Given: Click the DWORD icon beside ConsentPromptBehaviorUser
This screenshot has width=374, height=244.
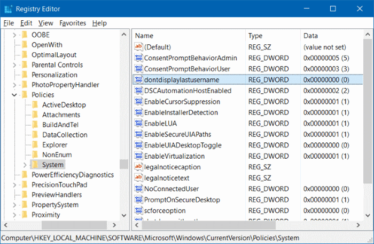Looking at the screenshot, I should 138,69.
